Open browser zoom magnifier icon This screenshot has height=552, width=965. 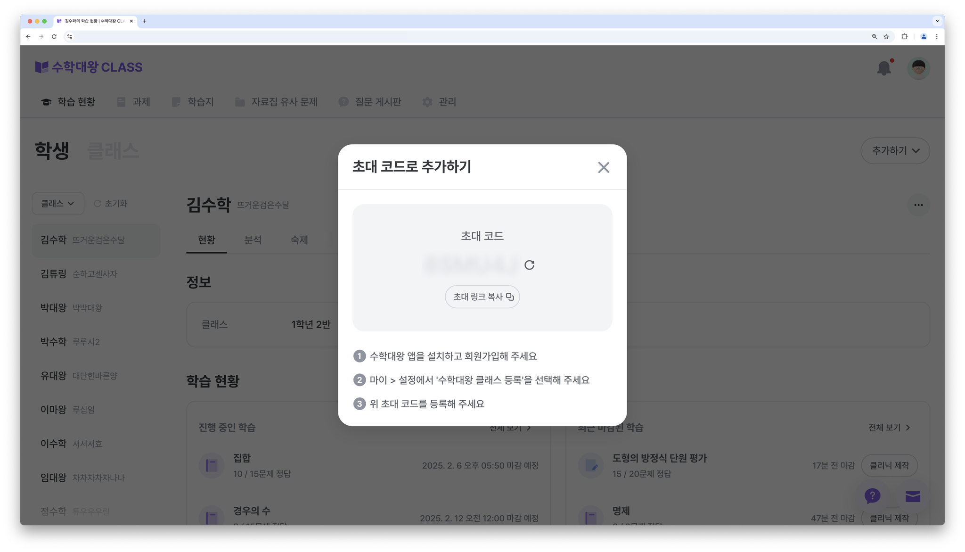coord(875,36)
